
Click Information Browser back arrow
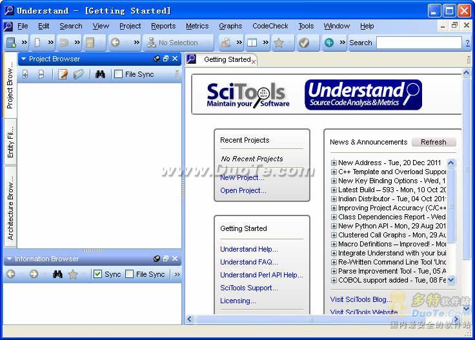(x=11, y=274)
